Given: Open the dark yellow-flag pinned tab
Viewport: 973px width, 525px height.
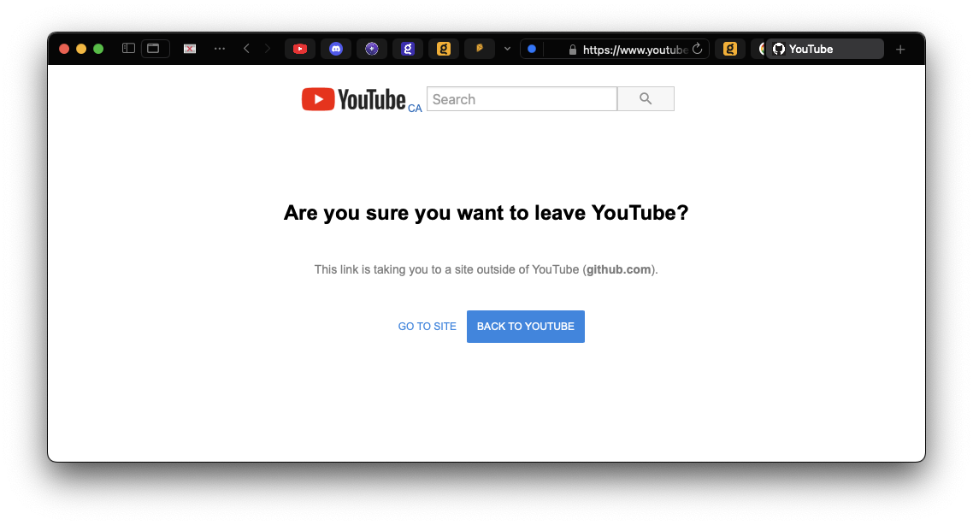Looking at the screenshot, I should point(480,49).
